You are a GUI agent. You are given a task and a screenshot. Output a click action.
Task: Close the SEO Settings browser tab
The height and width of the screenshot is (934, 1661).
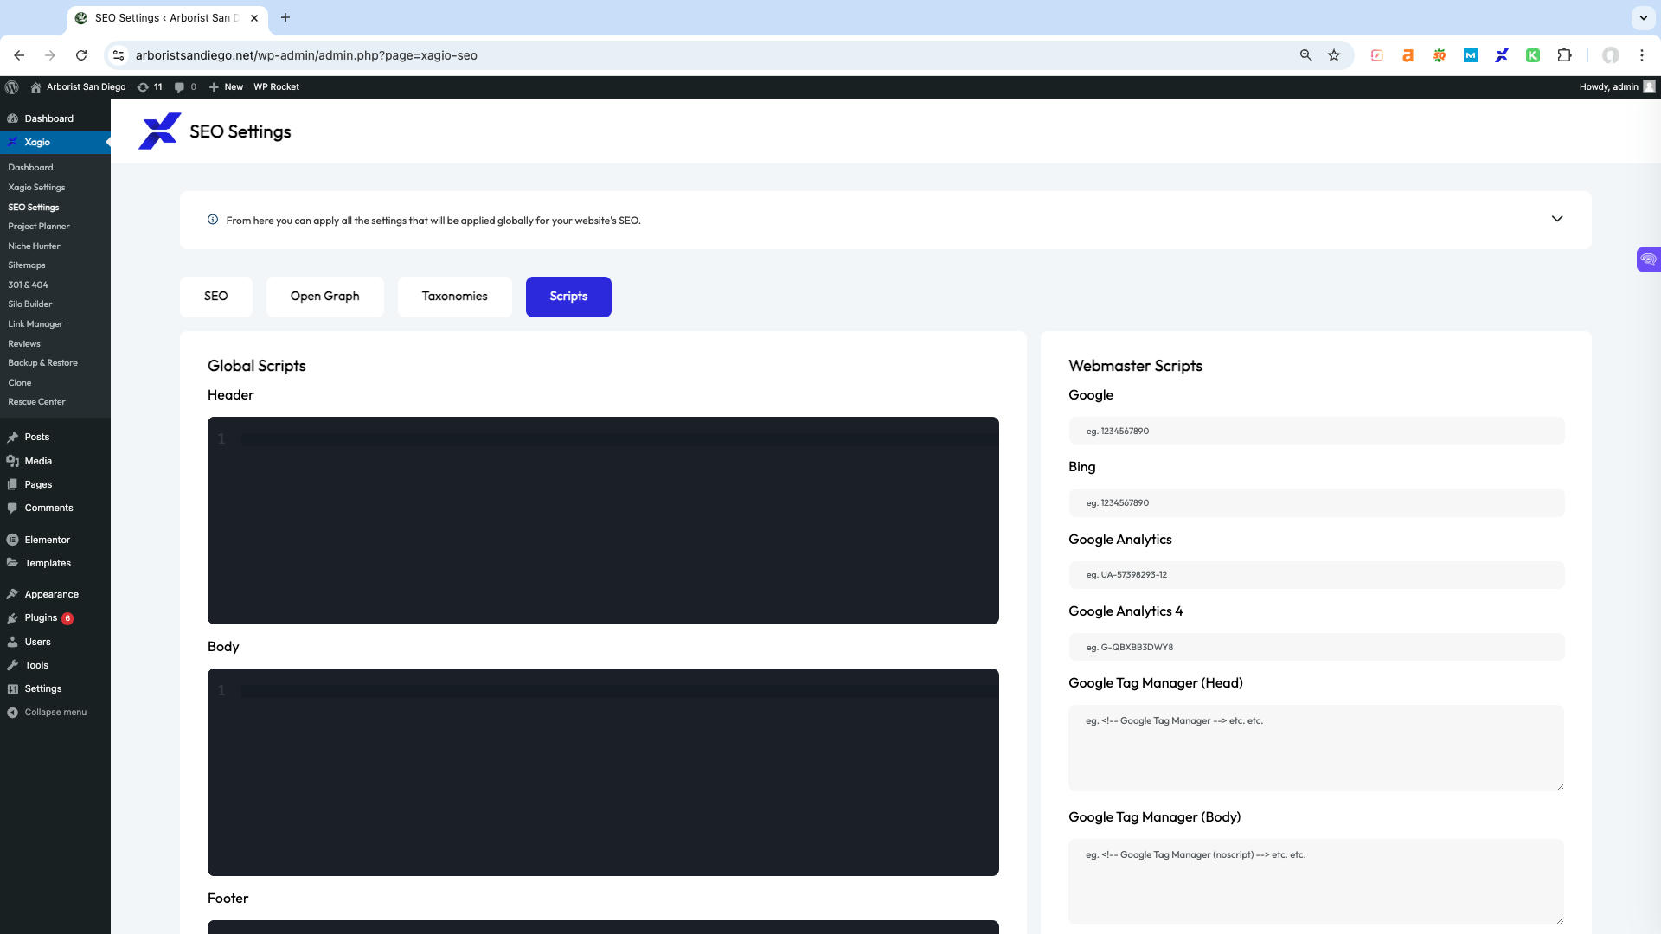coord(254,17)
